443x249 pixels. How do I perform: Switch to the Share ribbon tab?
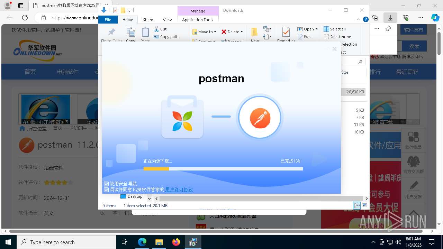[x=148, y=20]
